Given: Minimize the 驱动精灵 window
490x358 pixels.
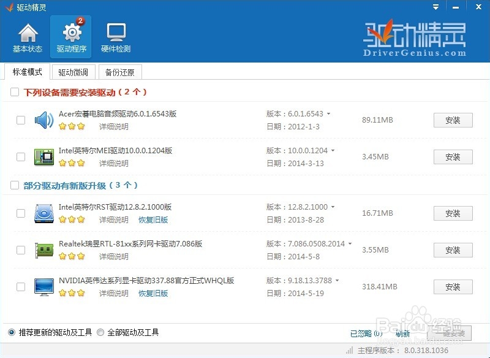Looking at the screenshot, I should pos(456,7).
